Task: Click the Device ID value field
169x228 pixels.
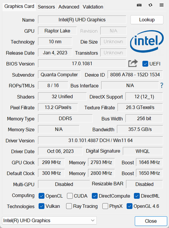Action: [x=135, y=75]
